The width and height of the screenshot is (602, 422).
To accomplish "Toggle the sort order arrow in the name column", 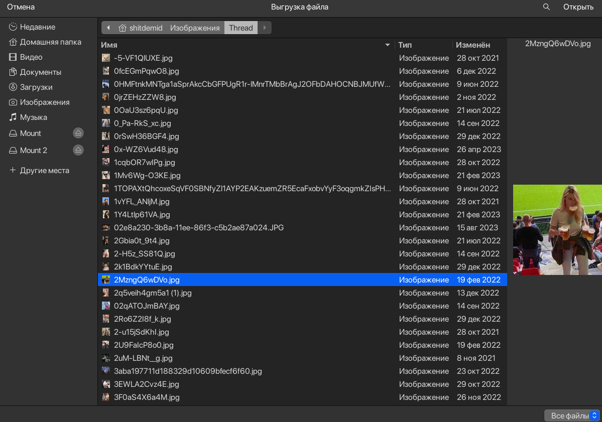I will point(387,45).
